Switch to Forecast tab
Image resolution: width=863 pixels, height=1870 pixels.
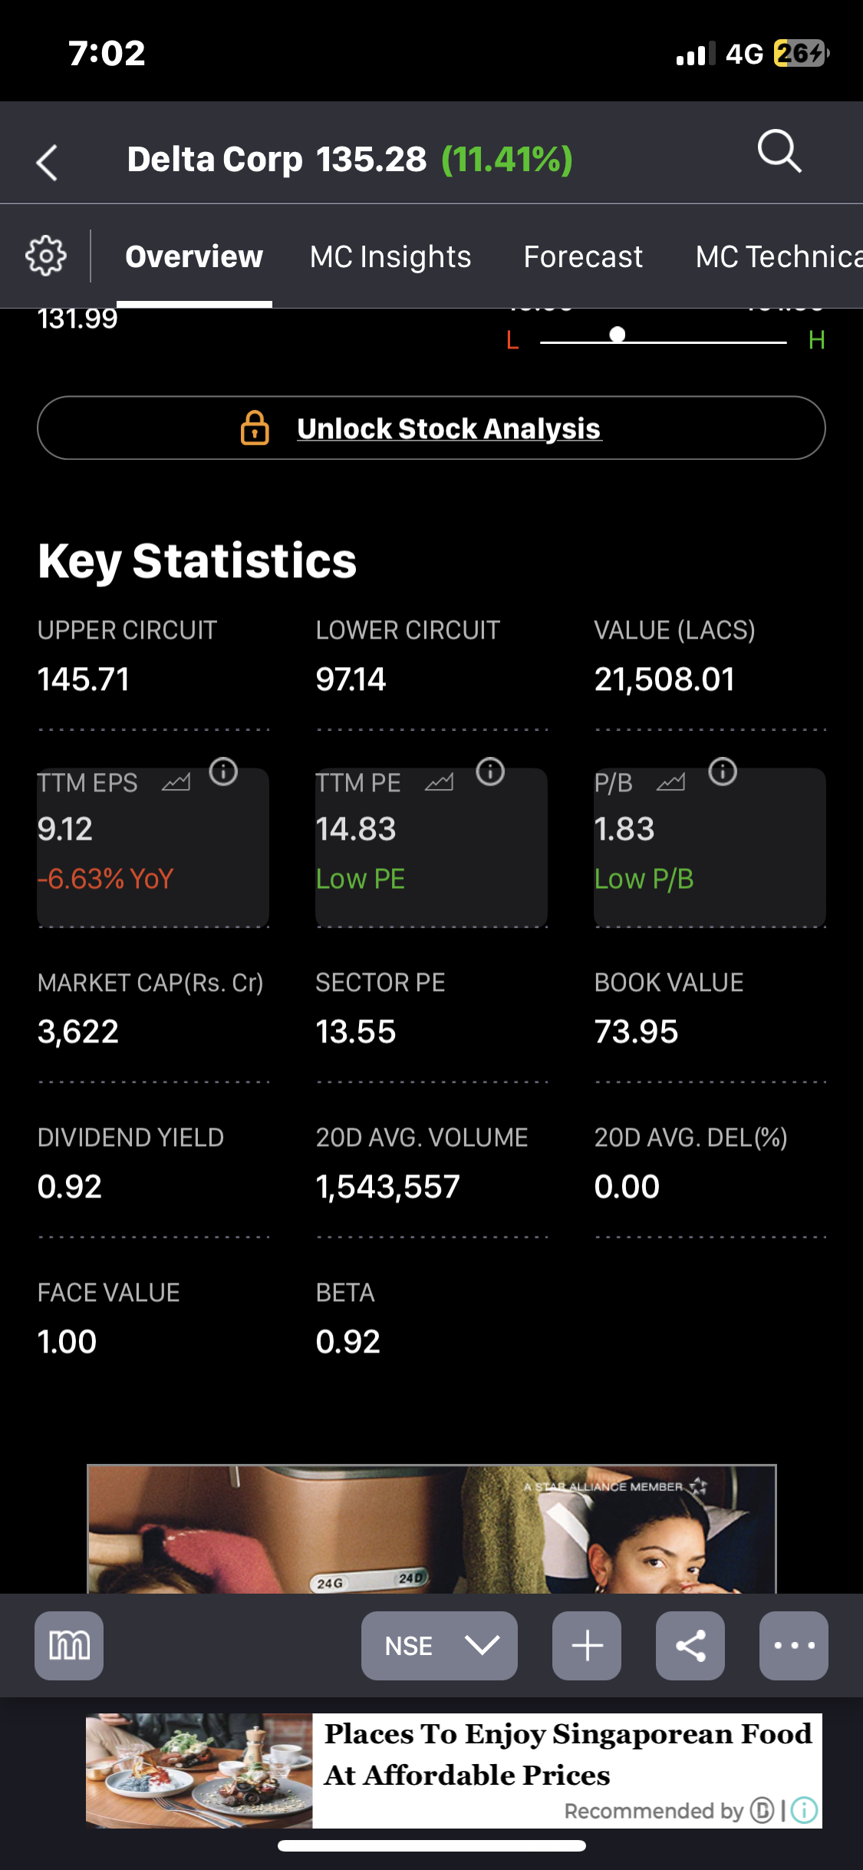(x=583, y=256)
